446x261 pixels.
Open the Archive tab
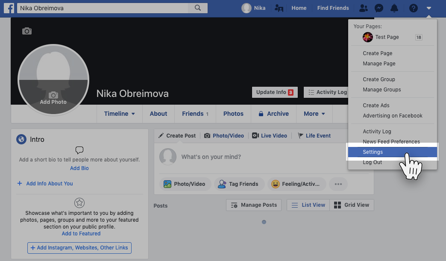tap(274, 114)
